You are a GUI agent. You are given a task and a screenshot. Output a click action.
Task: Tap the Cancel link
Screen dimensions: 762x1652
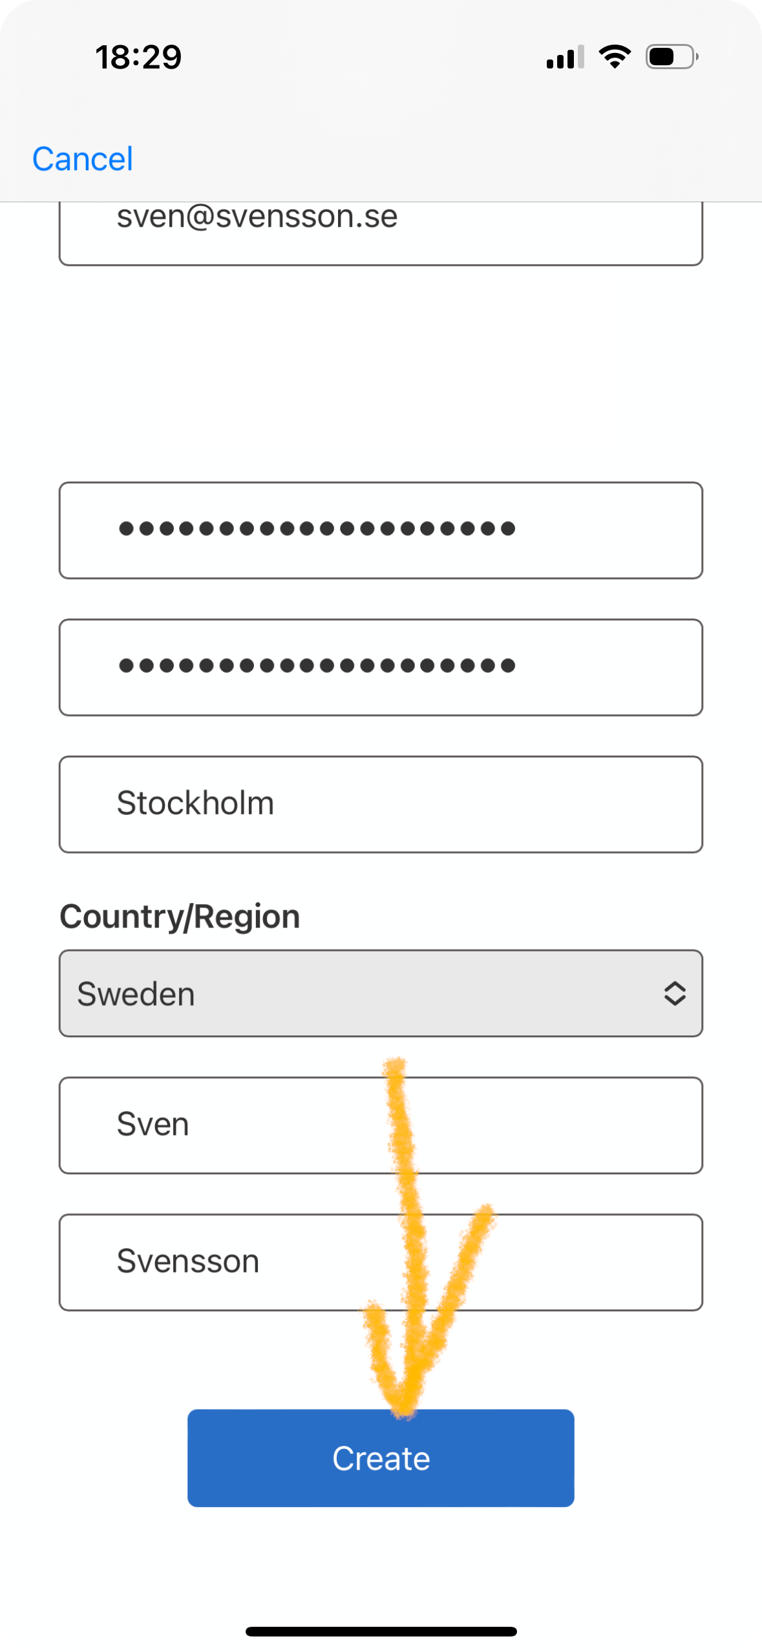tap(83, 159)
